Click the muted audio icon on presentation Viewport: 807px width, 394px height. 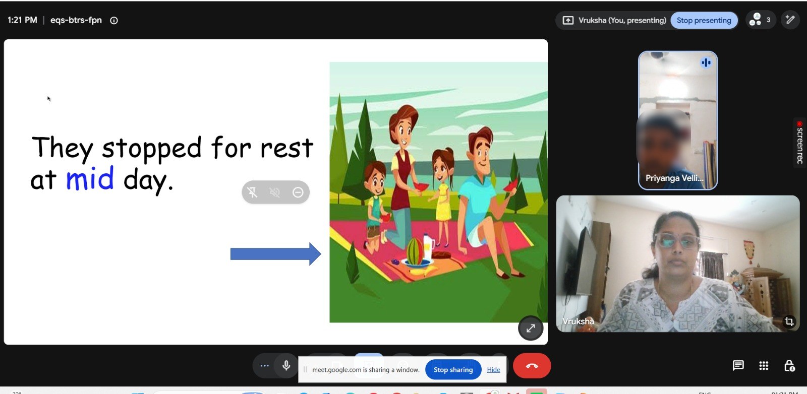(275, 192)
